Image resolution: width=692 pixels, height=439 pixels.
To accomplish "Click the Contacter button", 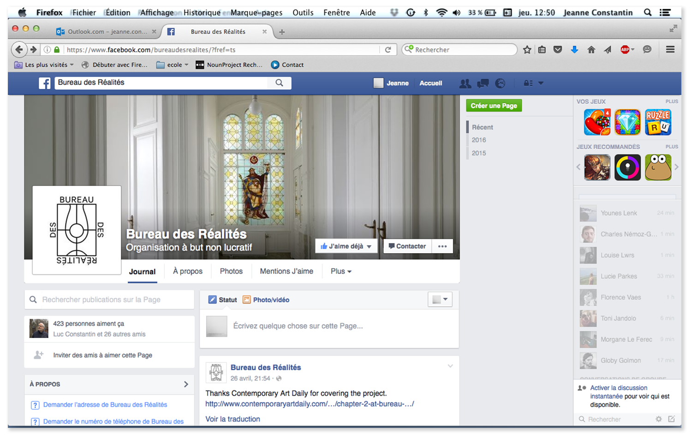I will click(x=407, y=246).
